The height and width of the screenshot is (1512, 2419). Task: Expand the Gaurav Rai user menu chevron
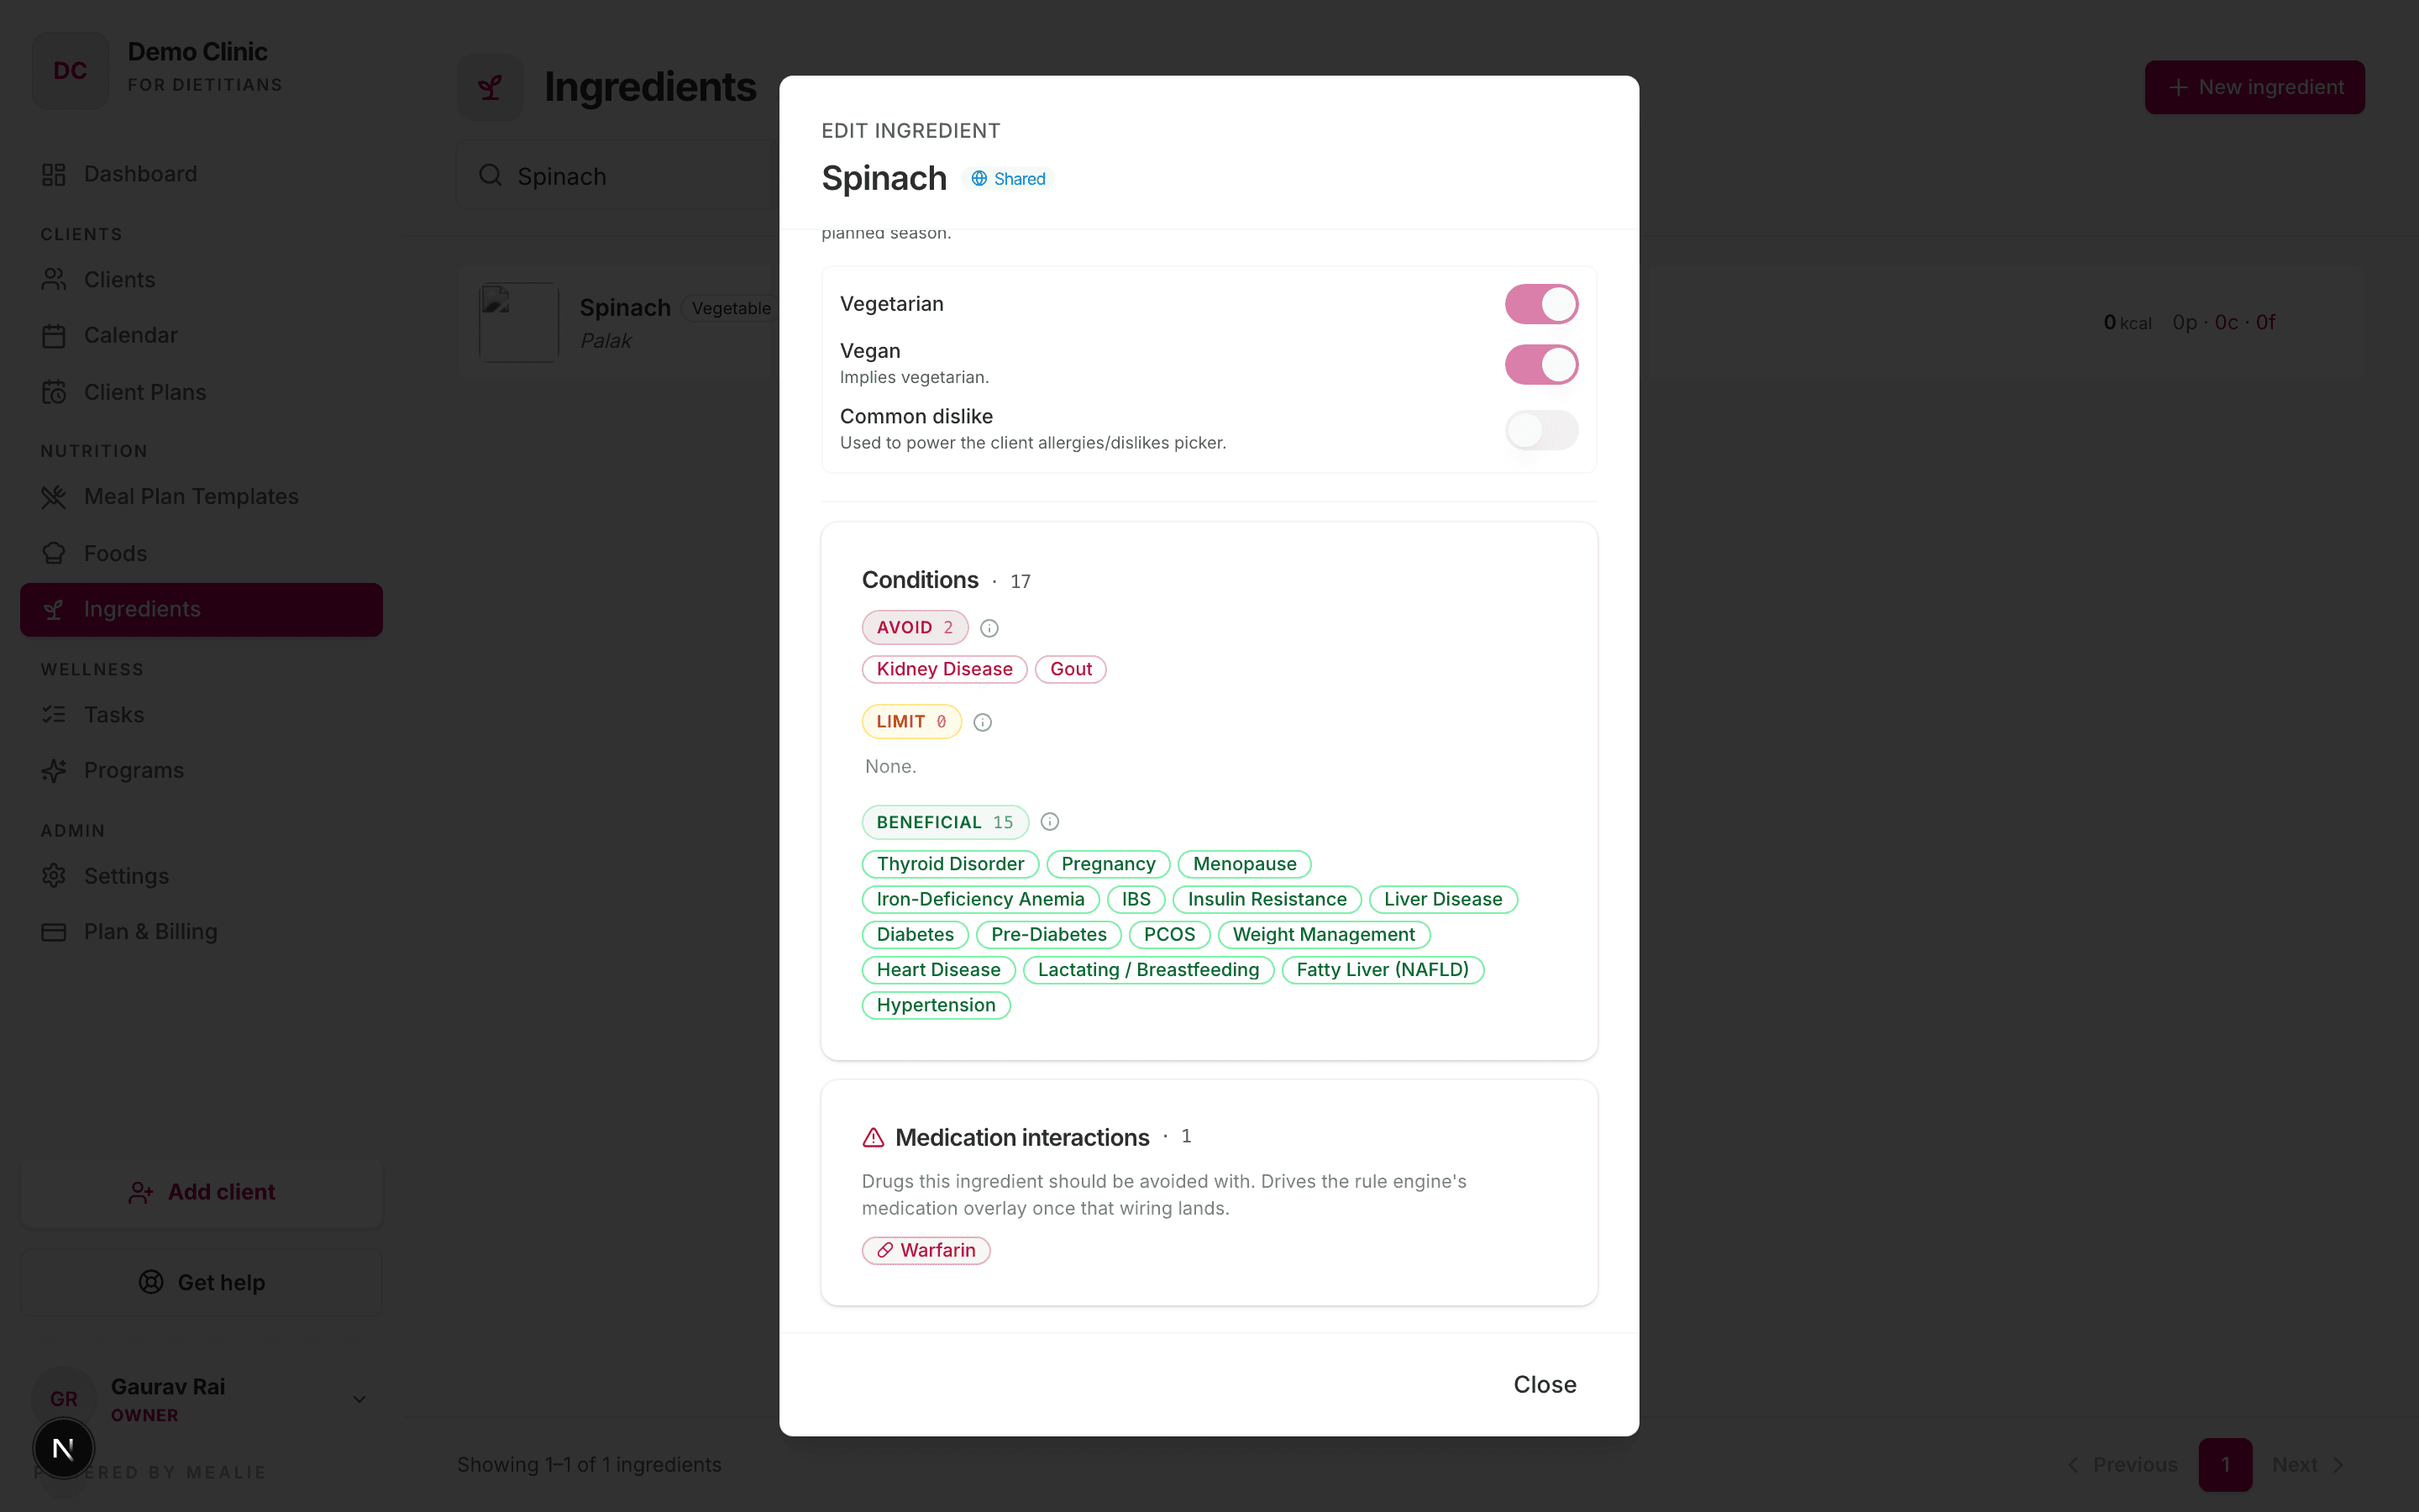point(359,1399)
